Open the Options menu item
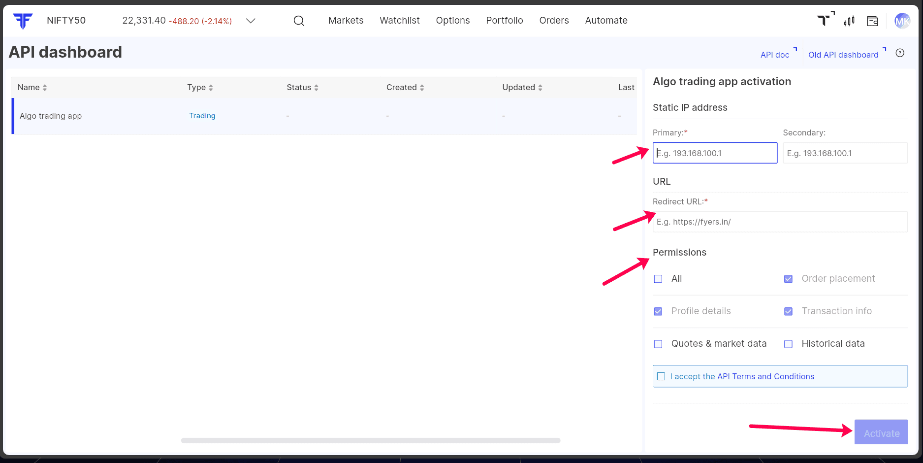 (x=452, y=20)
